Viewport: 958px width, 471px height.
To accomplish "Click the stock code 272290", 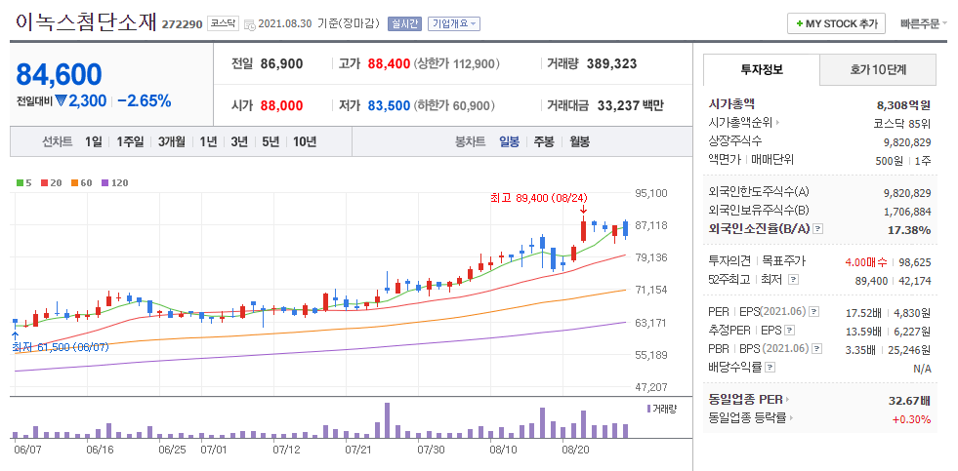I will pos(182,24).
